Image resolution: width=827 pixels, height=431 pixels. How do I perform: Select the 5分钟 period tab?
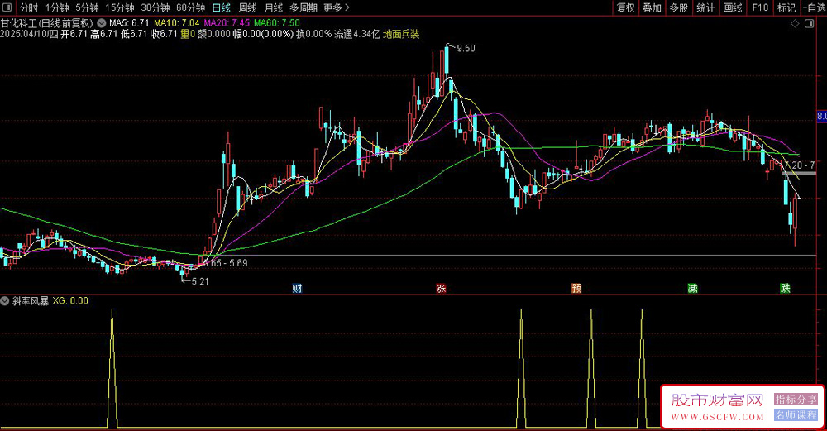[x=87, y=8]
